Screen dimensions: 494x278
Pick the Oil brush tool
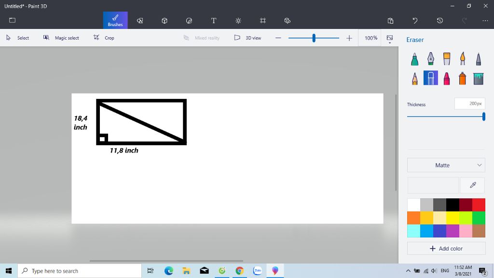click(447, 59)
